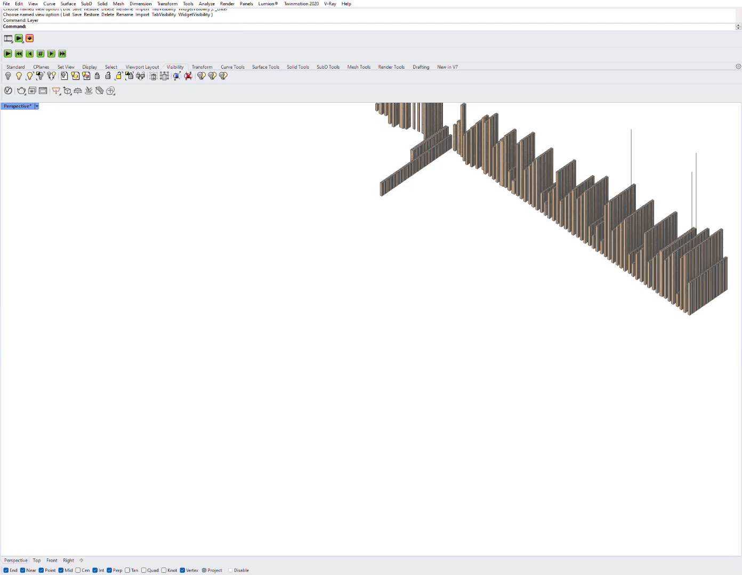Click the V-Ray grass fur icon
Screen dimensions: 742x575
pos(88,91)
